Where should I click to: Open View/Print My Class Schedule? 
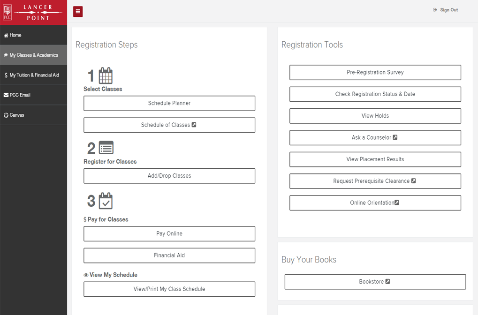point(169,289)
